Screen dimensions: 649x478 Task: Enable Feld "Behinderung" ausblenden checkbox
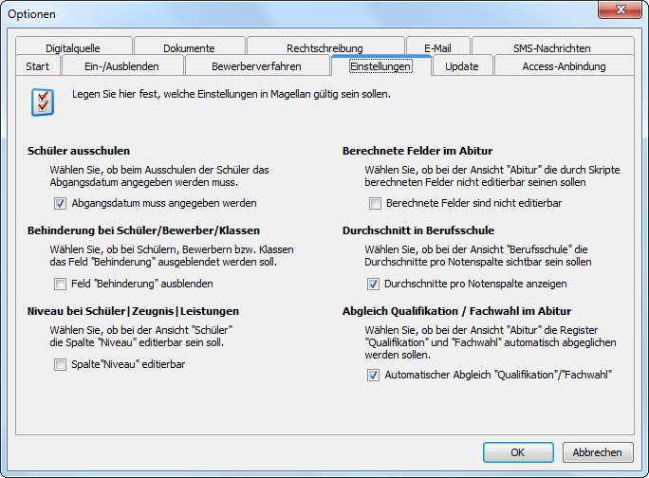(60, 284)
